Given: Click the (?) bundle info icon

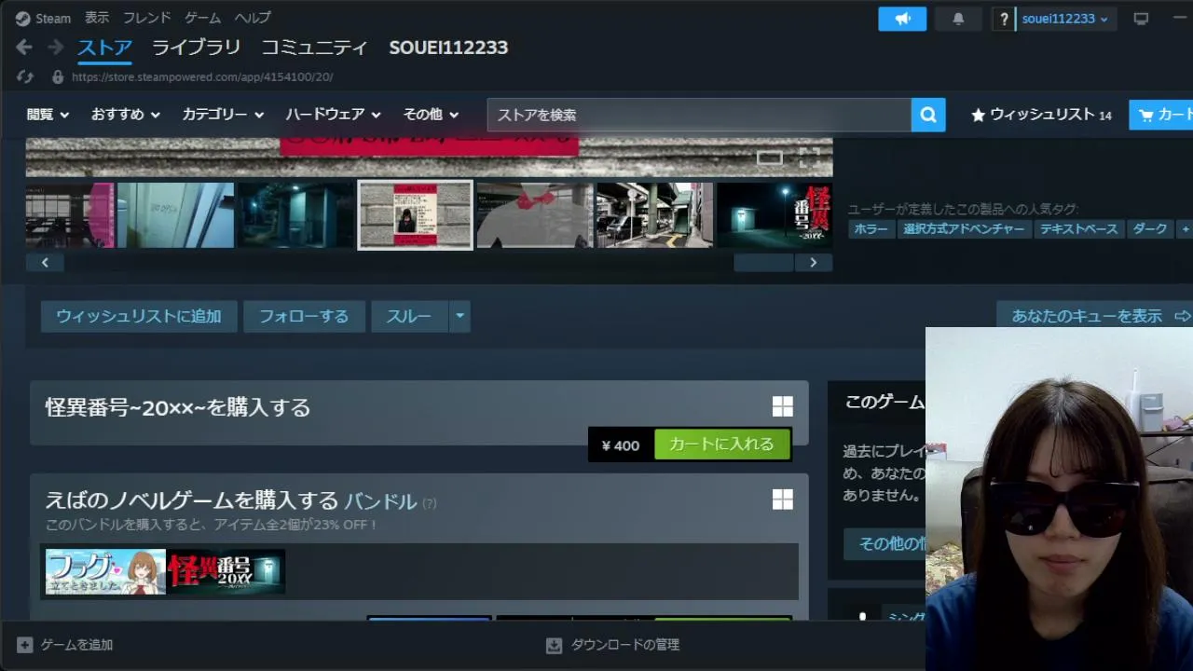Looking at the screenshot, I should pyautogui.click(x=429, y=503).
